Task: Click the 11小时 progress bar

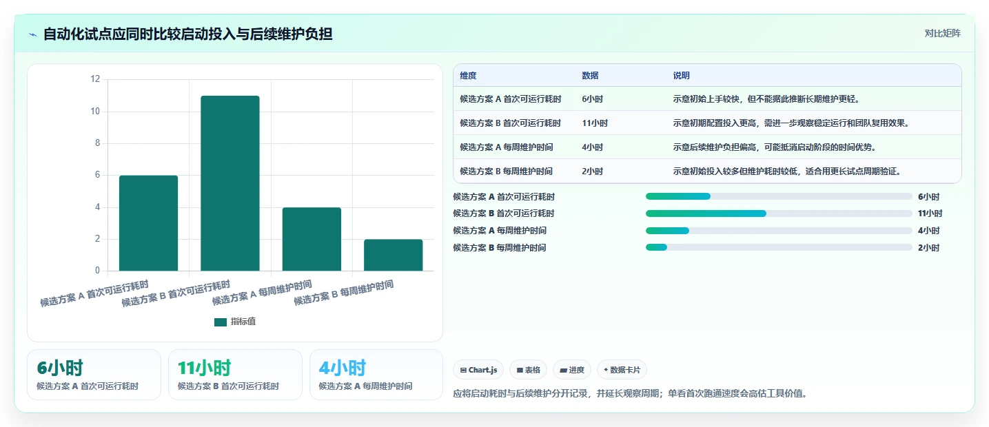Action: point(779,213)
